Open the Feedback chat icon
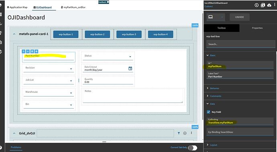This screenshot has width=277, height=152. [108, 2]
